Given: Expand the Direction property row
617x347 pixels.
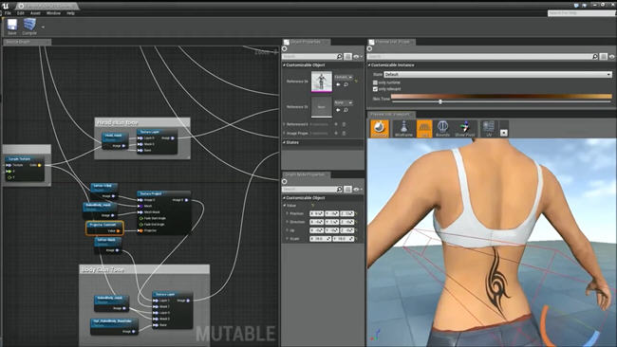Looking at the screenshot, I should (288, 222).
